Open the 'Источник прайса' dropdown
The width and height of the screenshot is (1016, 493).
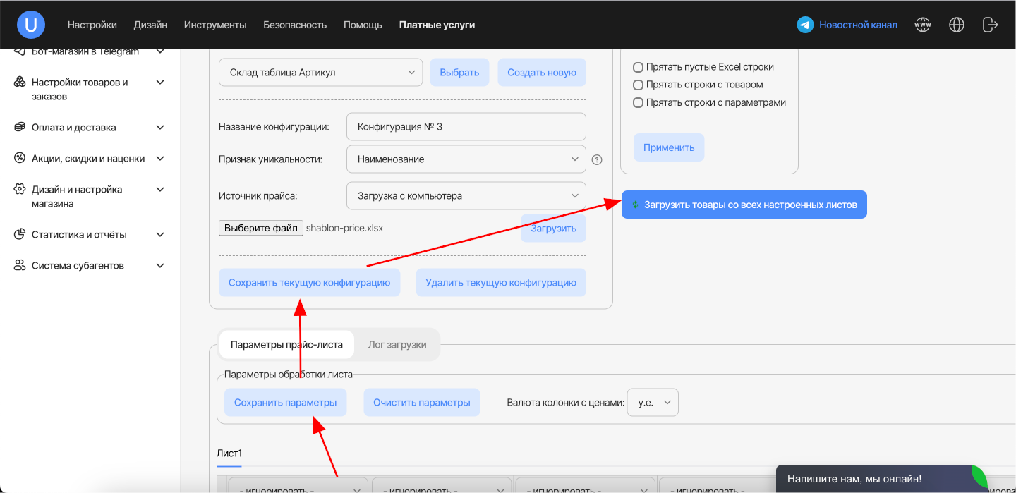[x=466, y=196]
